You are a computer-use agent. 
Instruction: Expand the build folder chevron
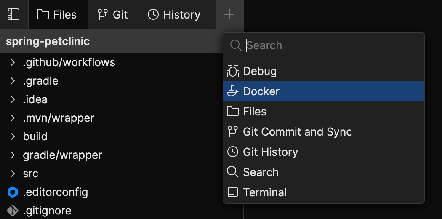point(13,136)
